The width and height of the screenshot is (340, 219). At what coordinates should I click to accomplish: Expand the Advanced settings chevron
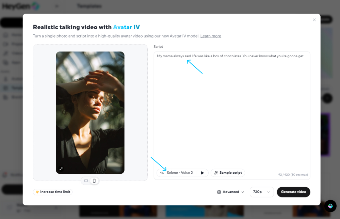pos(243,192)
